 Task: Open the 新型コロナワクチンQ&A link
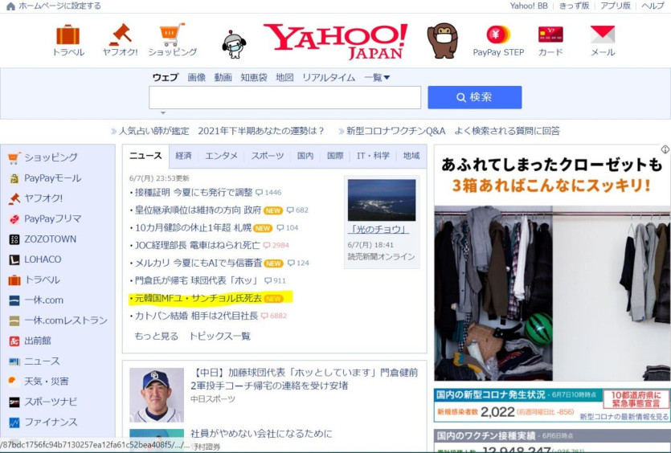click(453, 131)
